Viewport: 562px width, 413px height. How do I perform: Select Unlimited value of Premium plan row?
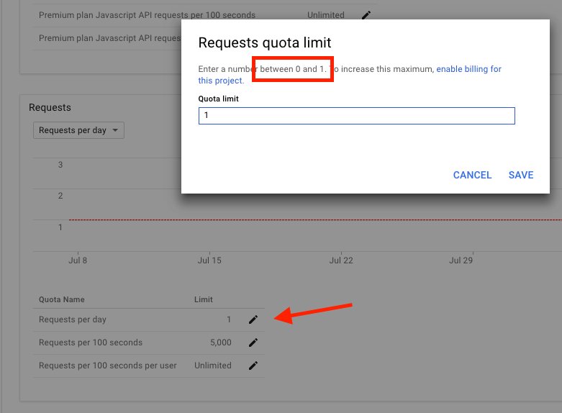[326, 15]
